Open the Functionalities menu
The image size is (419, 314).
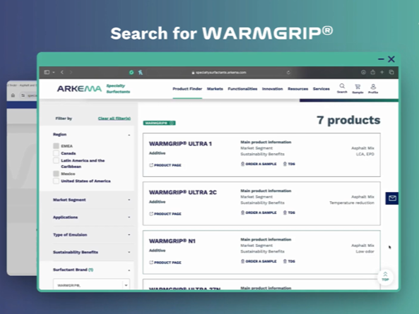coord(242,89)
